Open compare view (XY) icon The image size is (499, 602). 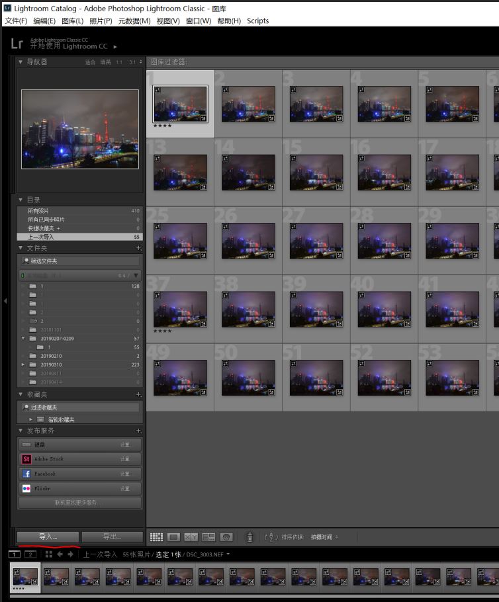[191, 537]
